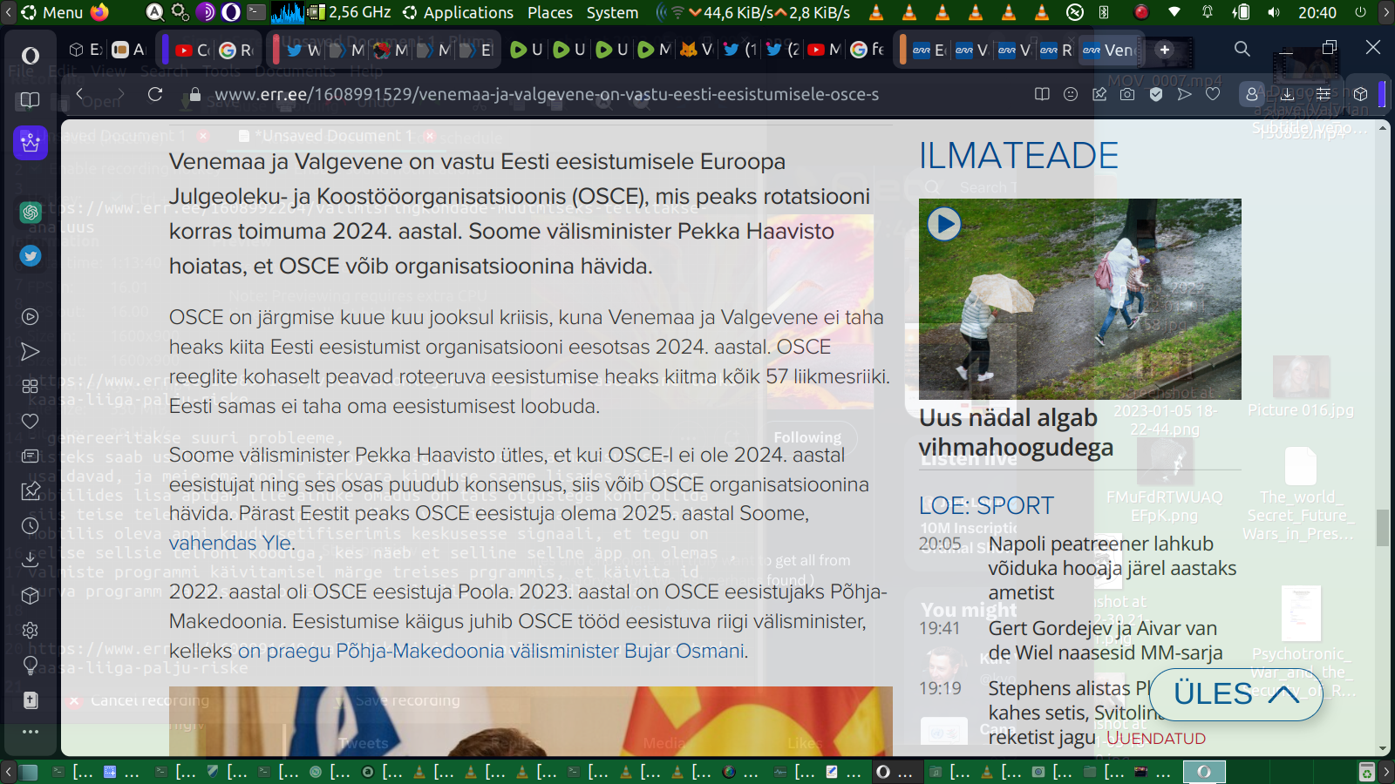Show saved Pinboards heart in sidebar
The height and width of the screenshot is (784, 1395).
click(x=31, y=421)
